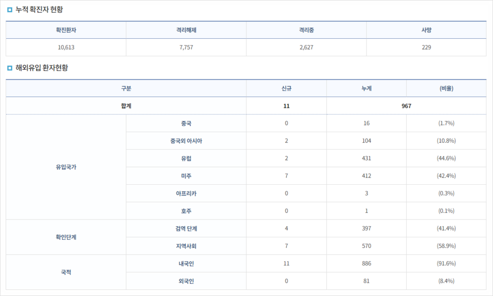Click cumulative value '431'
493x296 pixels.
[366, 159]
